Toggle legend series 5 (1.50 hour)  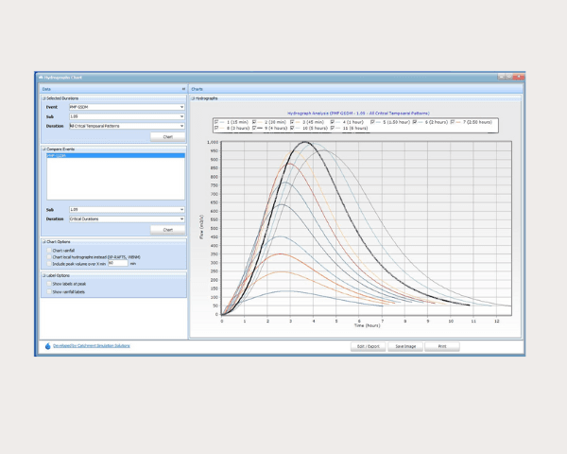[x=372, y=122]
